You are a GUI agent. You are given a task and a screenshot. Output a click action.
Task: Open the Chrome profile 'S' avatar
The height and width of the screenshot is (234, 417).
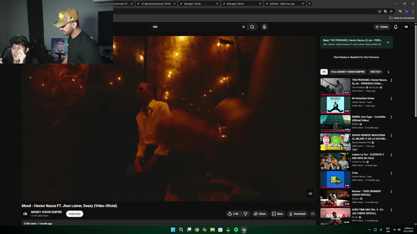[407, 11]
